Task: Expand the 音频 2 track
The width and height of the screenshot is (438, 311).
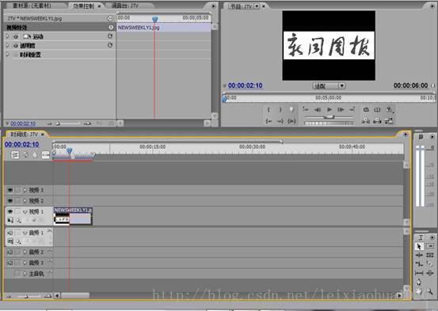Action: coord(25,252)
